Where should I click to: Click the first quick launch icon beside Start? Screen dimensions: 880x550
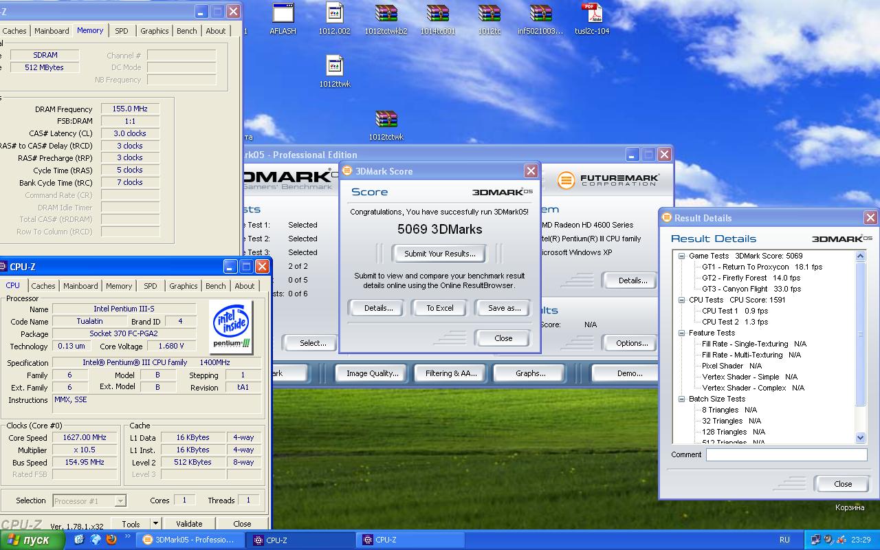click(79, 540)
